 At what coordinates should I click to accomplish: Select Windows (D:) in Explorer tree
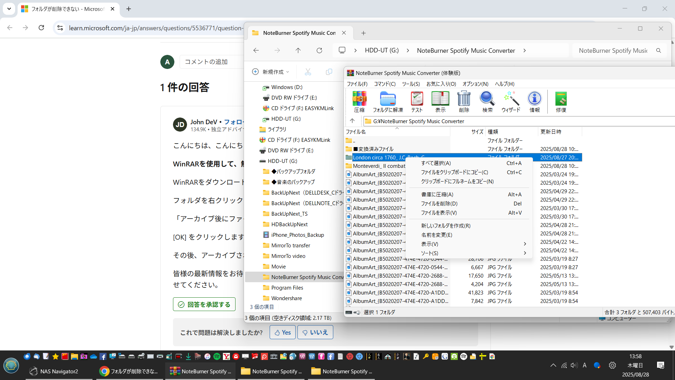pos(287,87)
